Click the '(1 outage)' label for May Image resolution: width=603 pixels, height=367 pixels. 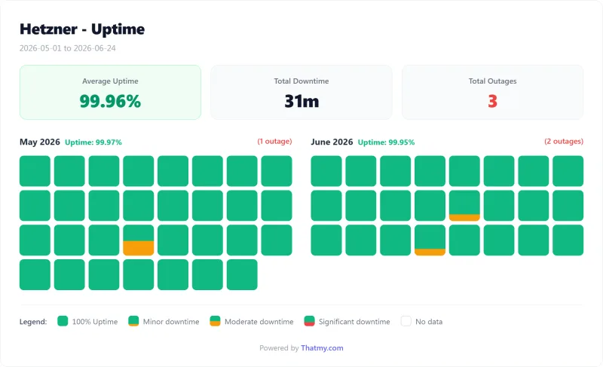(x=274, y=142)
